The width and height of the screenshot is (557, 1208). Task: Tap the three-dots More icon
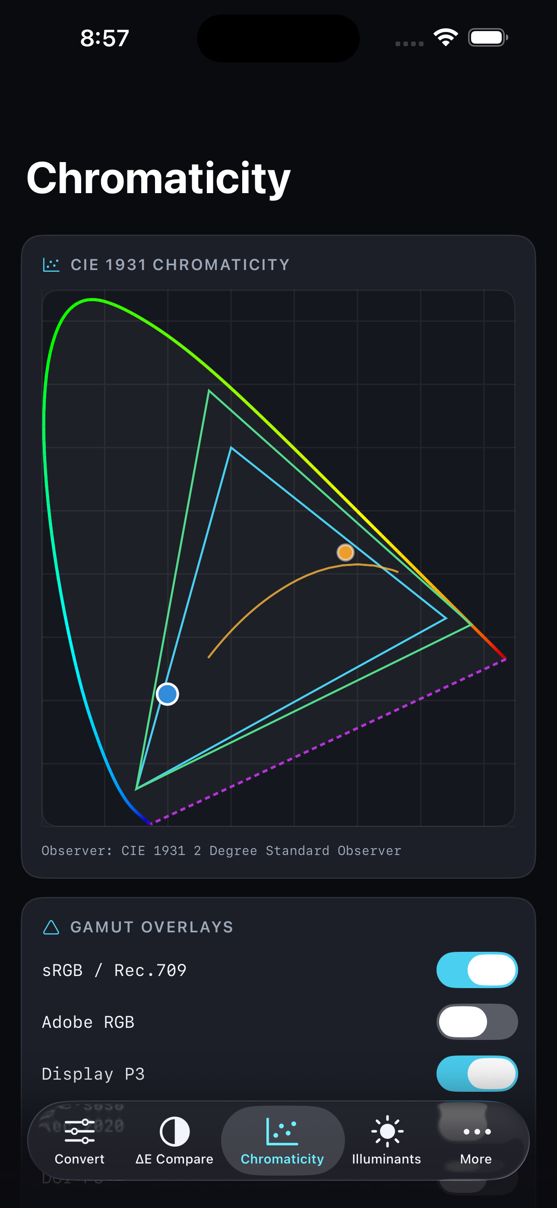point(477,1132)
